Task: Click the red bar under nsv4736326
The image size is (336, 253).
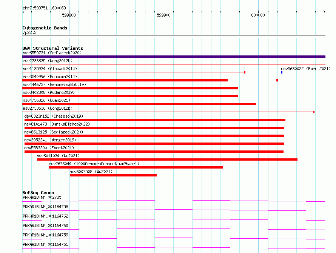Action: 139,104
